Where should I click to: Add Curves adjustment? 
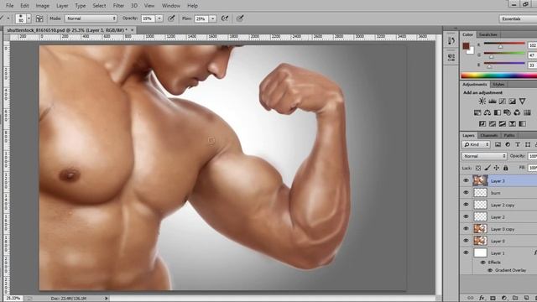point(503,102)
